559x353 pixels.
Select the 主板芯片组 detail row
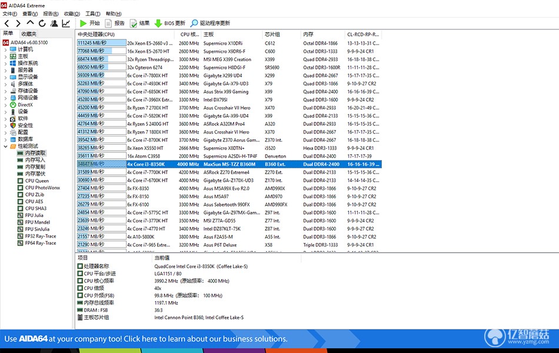[189, 317]
